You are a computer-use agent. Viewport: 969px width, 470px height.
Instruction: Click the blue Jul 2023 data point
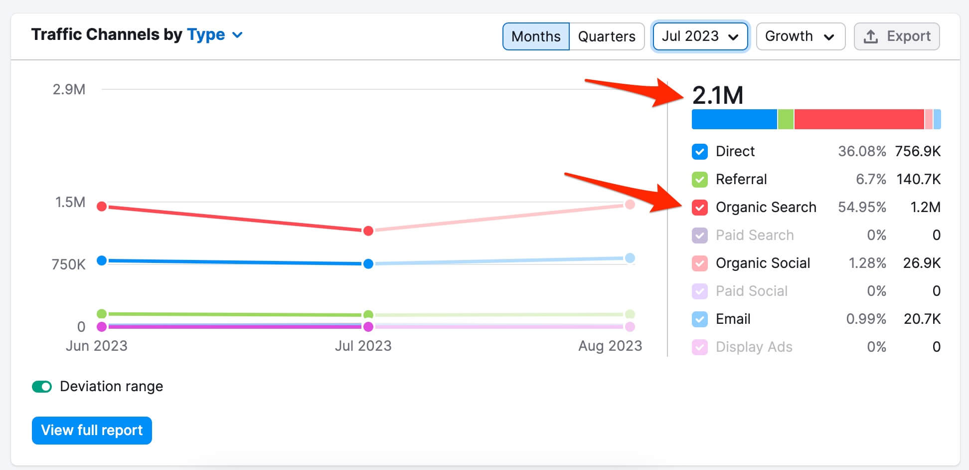(368, 263)
